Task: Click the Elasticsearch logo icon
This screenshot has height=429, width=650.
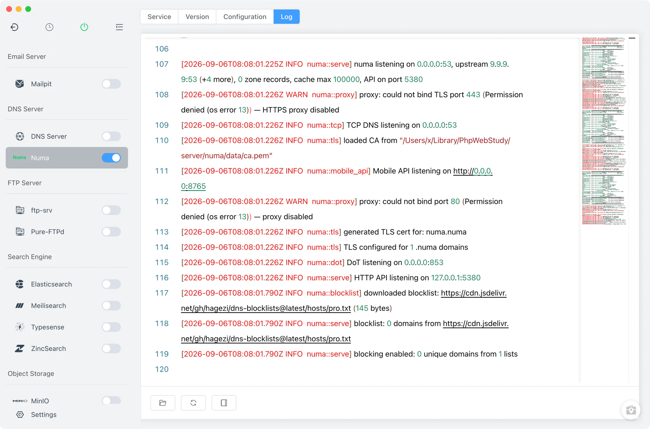Action: point(20,284)
